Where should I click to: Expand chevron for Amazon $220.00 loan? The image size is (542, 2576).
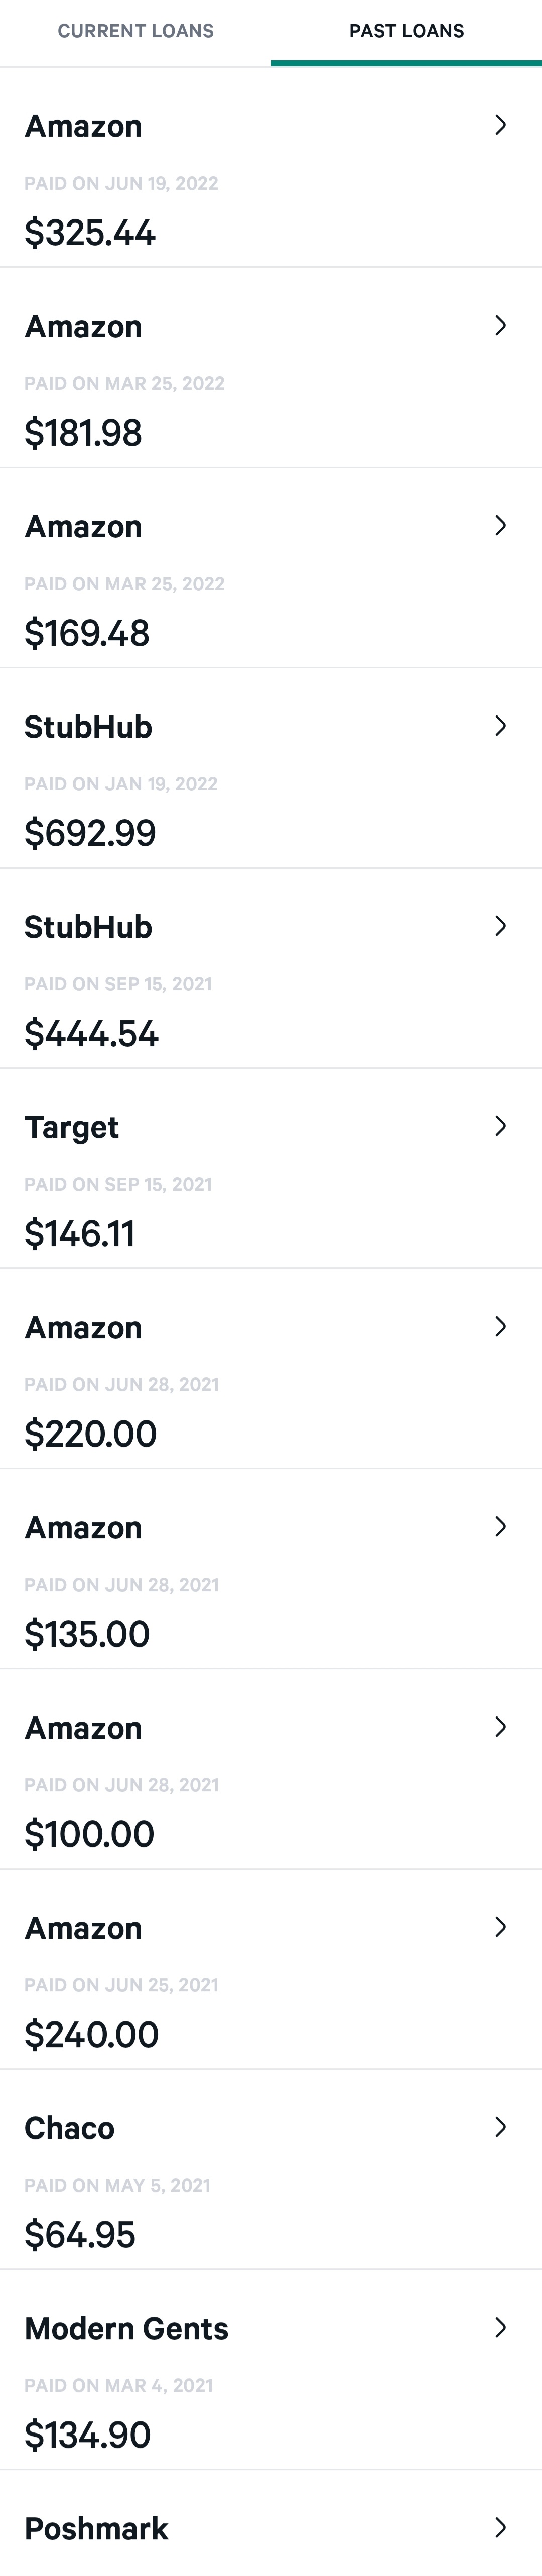click(x=500, y=1326)
